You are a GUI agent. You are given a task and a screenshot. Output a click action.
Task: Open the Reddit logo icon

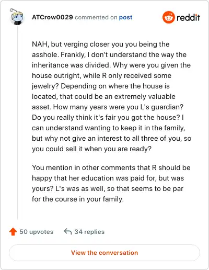(x=168, y=17)
